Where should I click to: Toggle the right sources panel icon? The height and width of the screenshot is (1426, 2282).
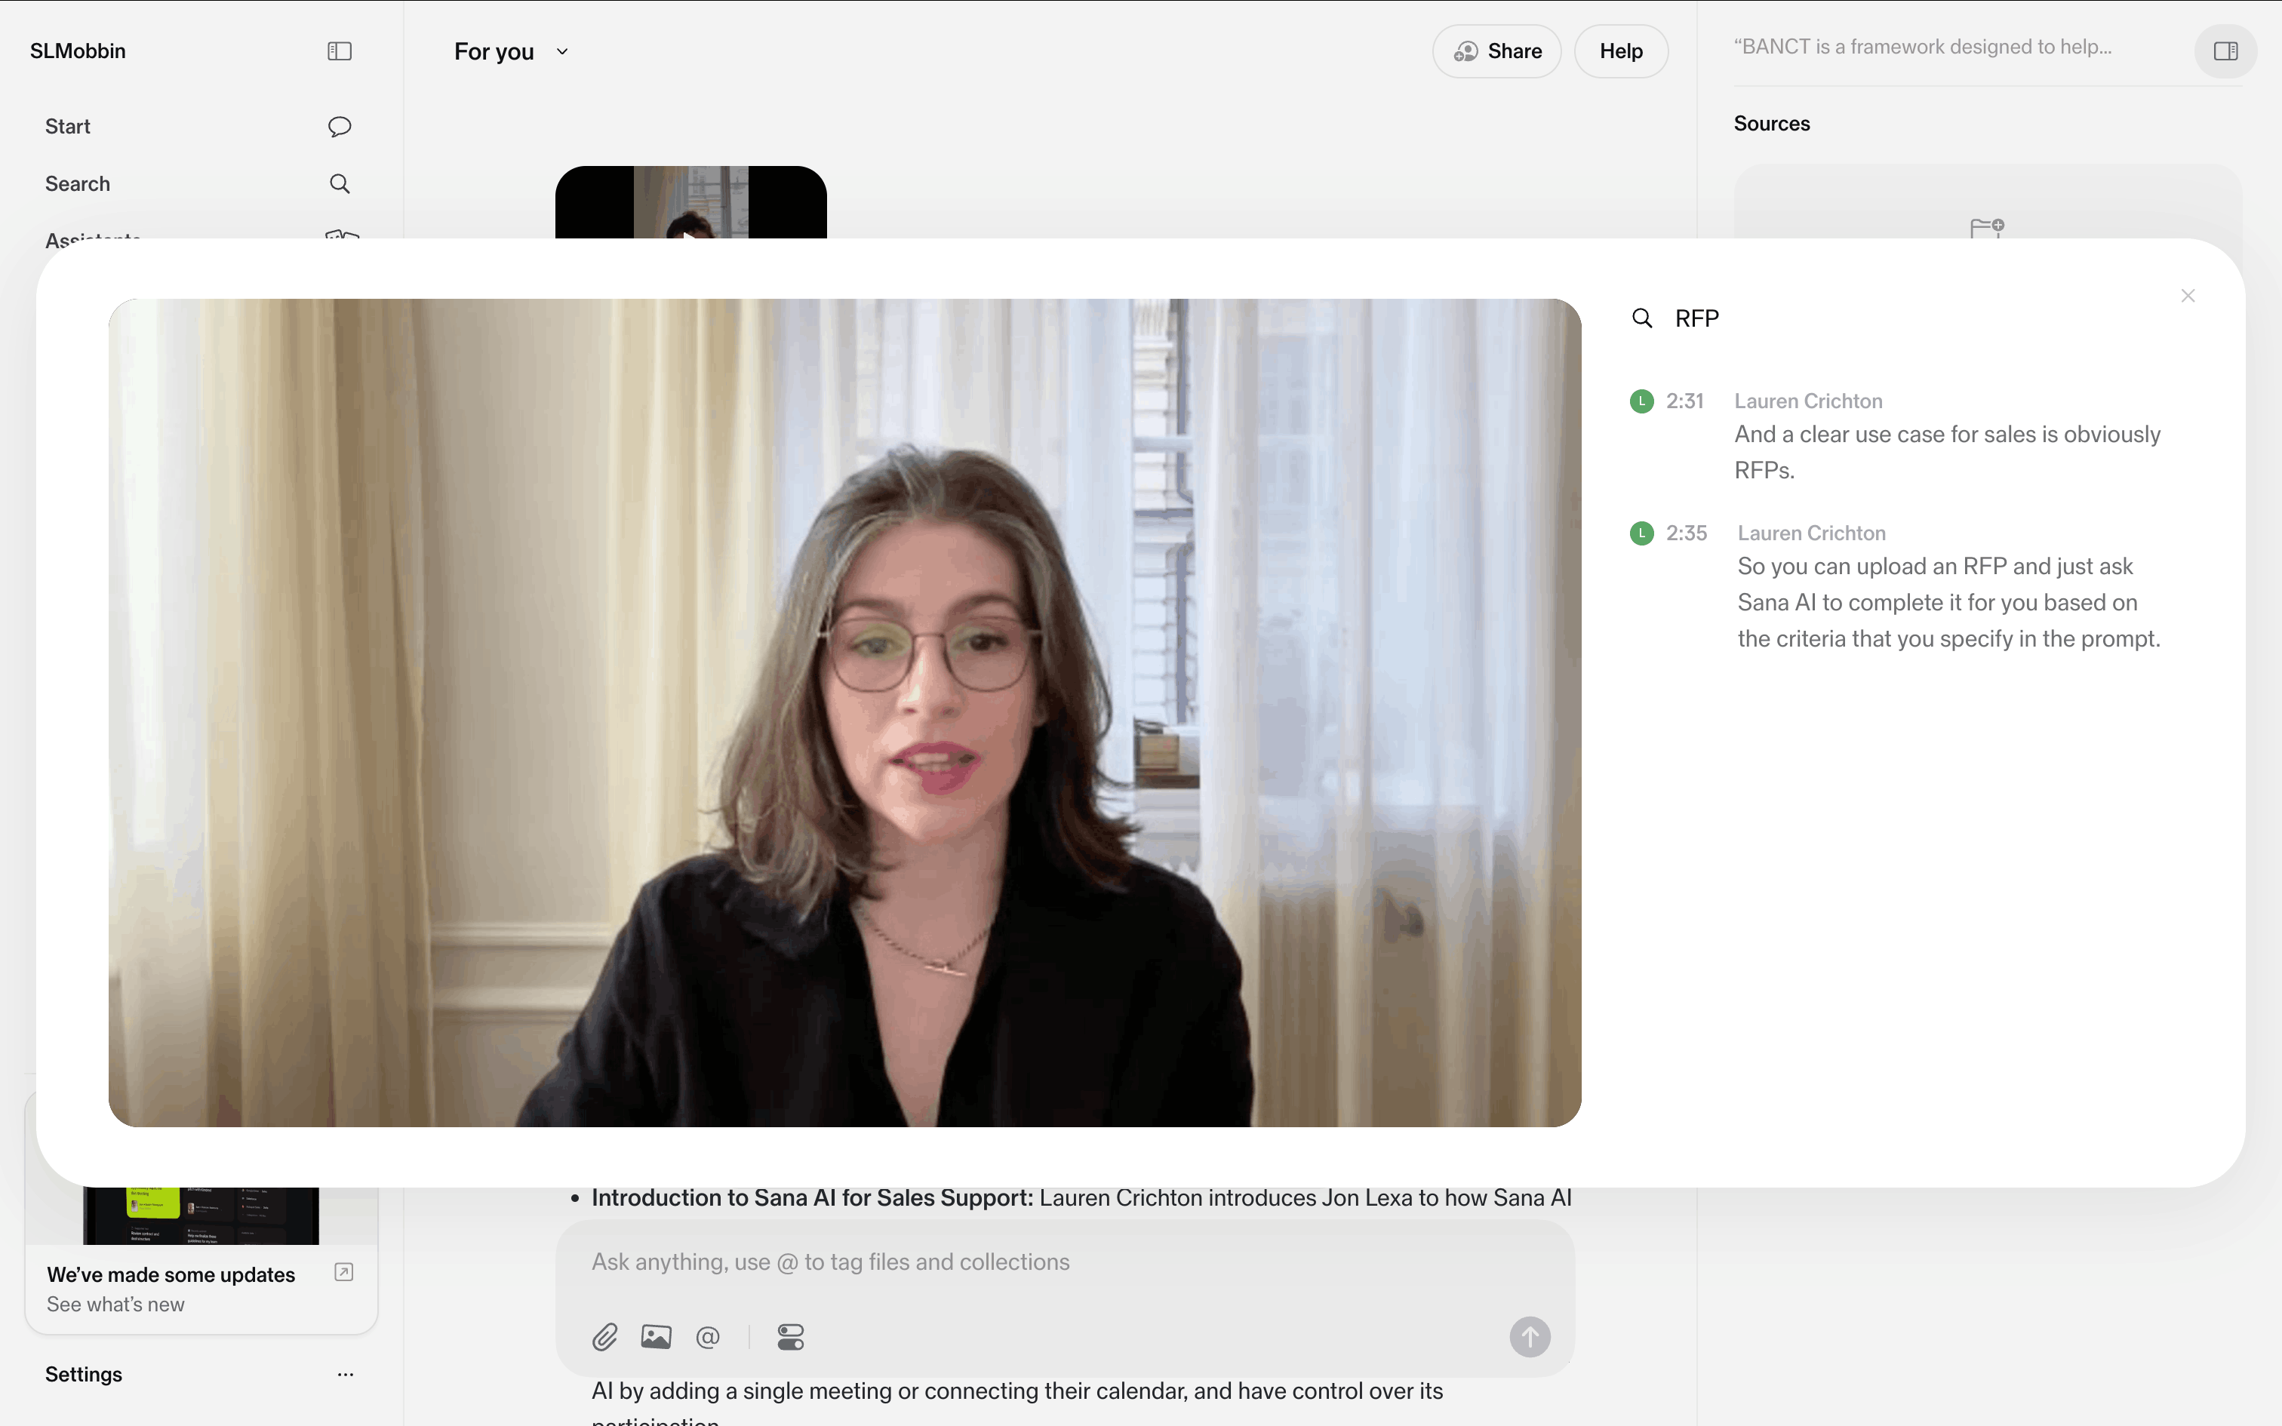coord(2225,51)
